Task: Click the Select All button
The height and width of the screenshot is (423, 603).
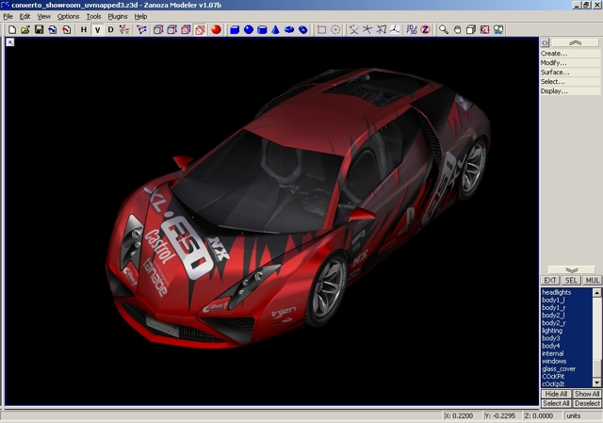Action: coord(556,403)
